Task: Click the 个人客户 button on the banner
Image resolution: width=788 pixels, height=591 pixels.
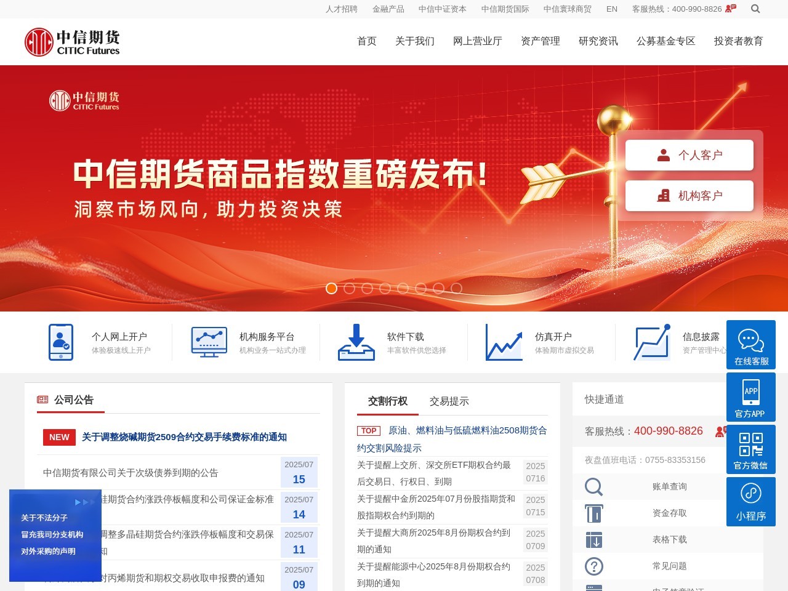Action: pos(689,155)
